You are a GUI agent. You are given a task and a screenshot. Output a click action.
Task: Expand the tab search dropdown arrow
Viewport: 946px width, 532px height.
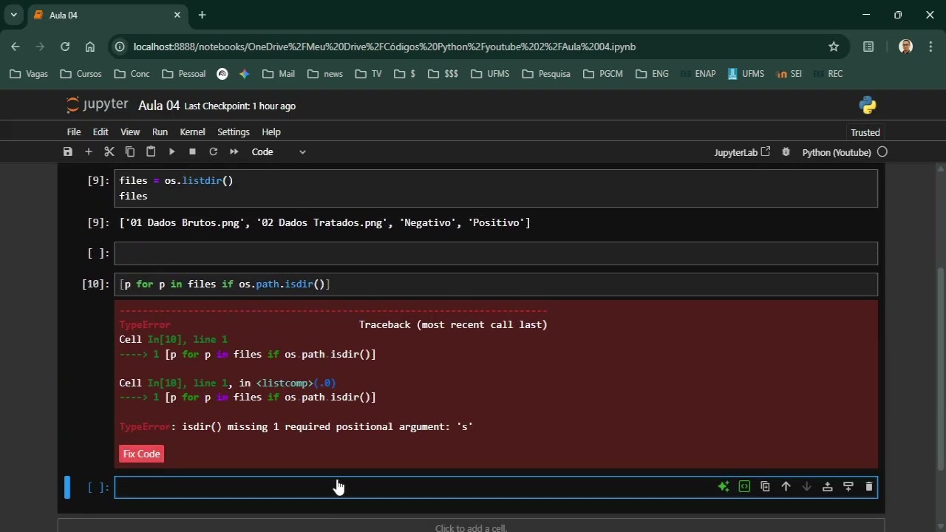(x=13, y=15)
